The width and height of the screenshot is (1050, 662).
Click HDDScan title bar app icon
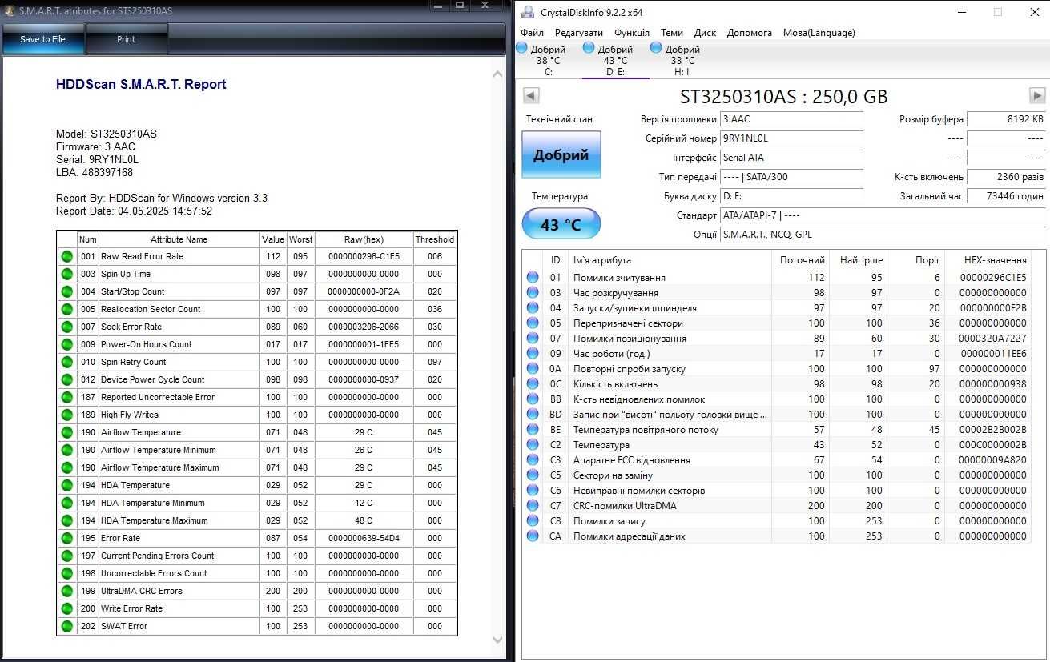click(x=10, y=11)
